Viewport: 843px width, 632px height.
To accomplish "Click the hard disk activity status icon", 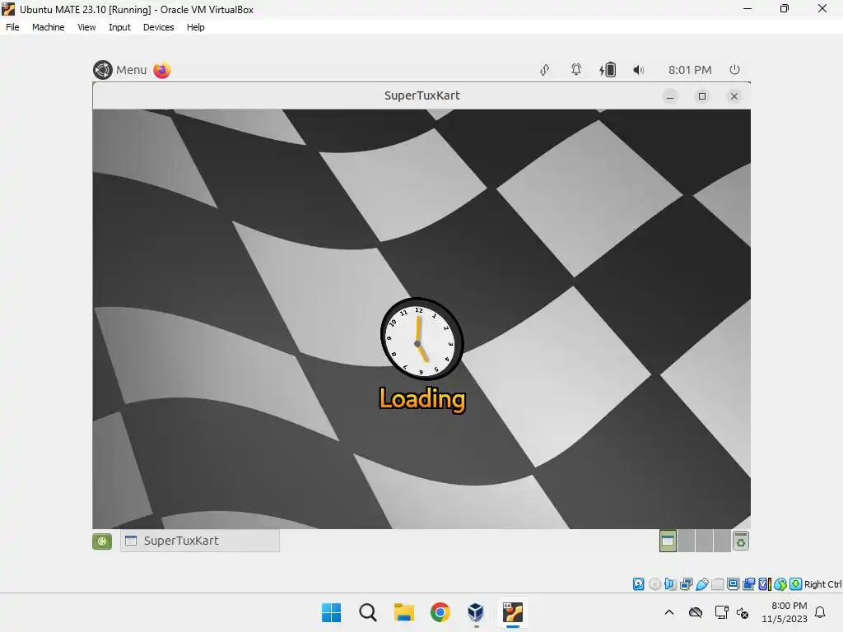I will click(638, 584).
